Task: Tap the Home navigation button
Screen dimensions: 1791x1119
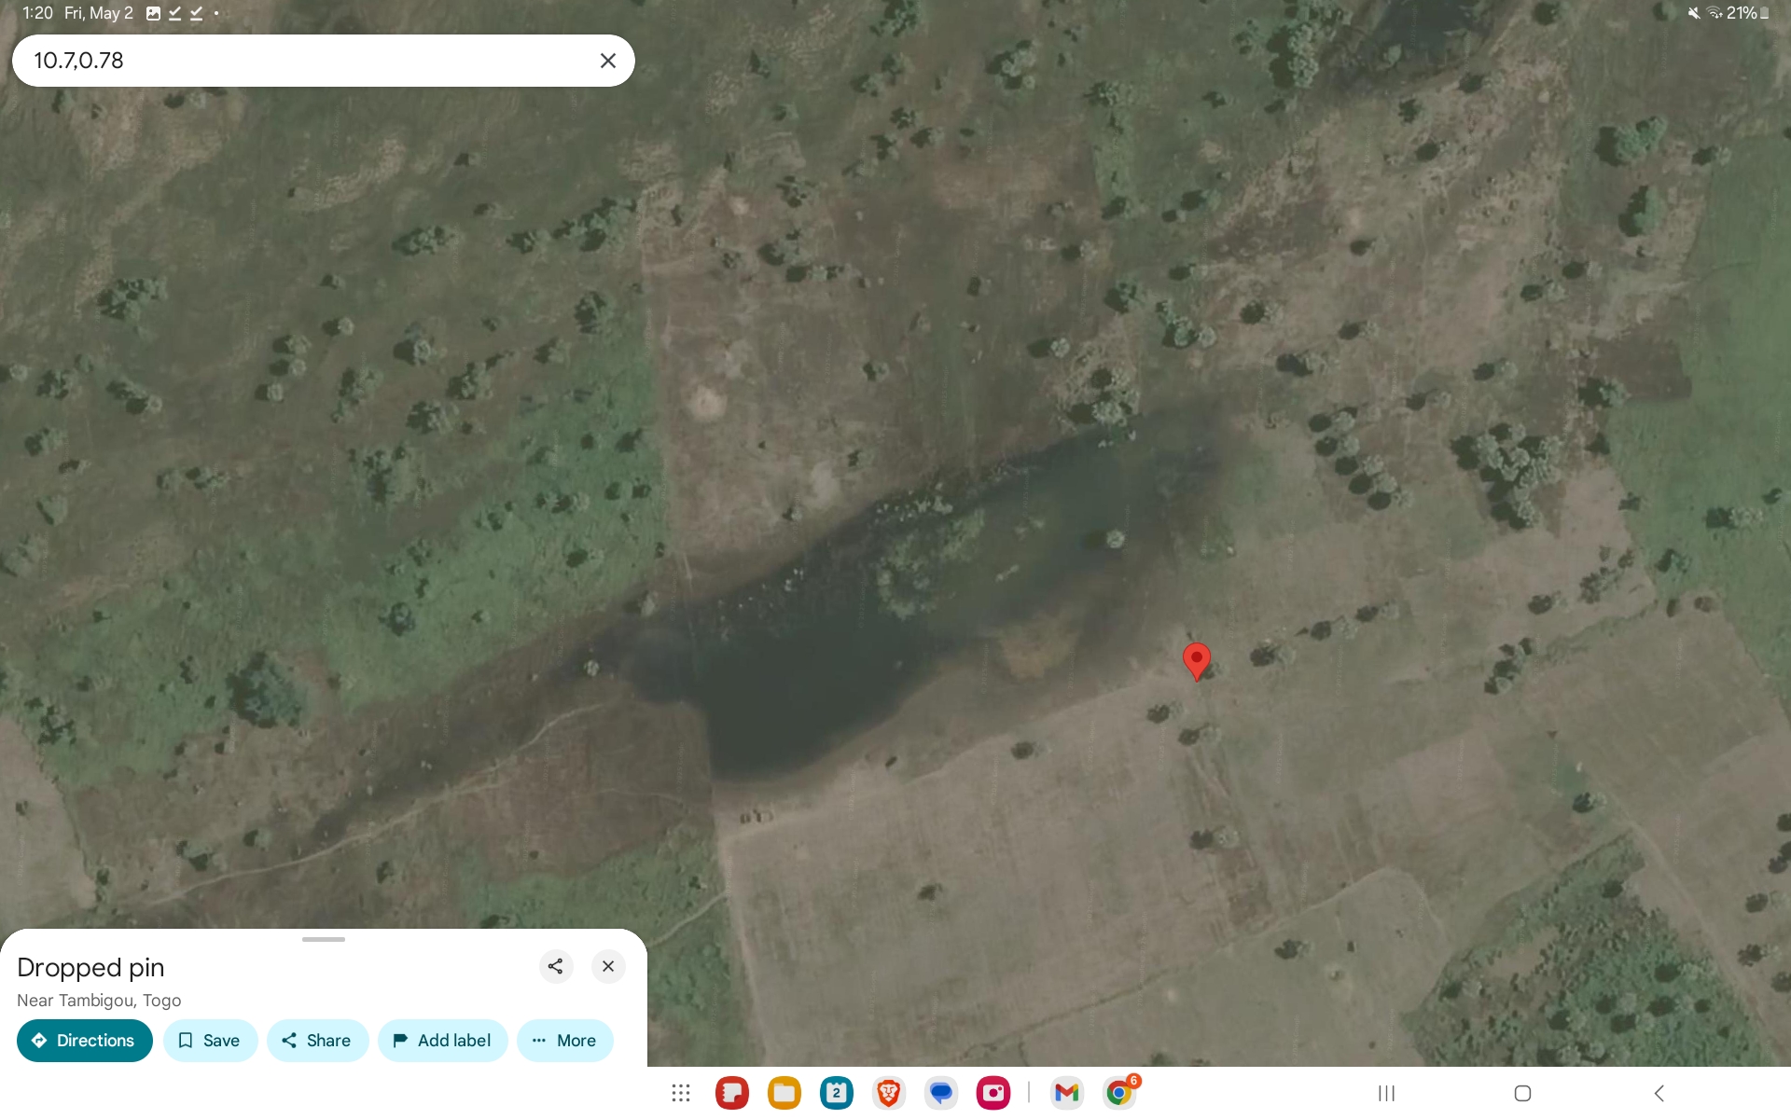Action: [x=1522, y=1093]
